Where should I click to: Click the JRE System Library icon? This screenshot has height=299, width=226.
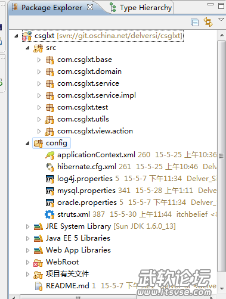click(38, 226)
